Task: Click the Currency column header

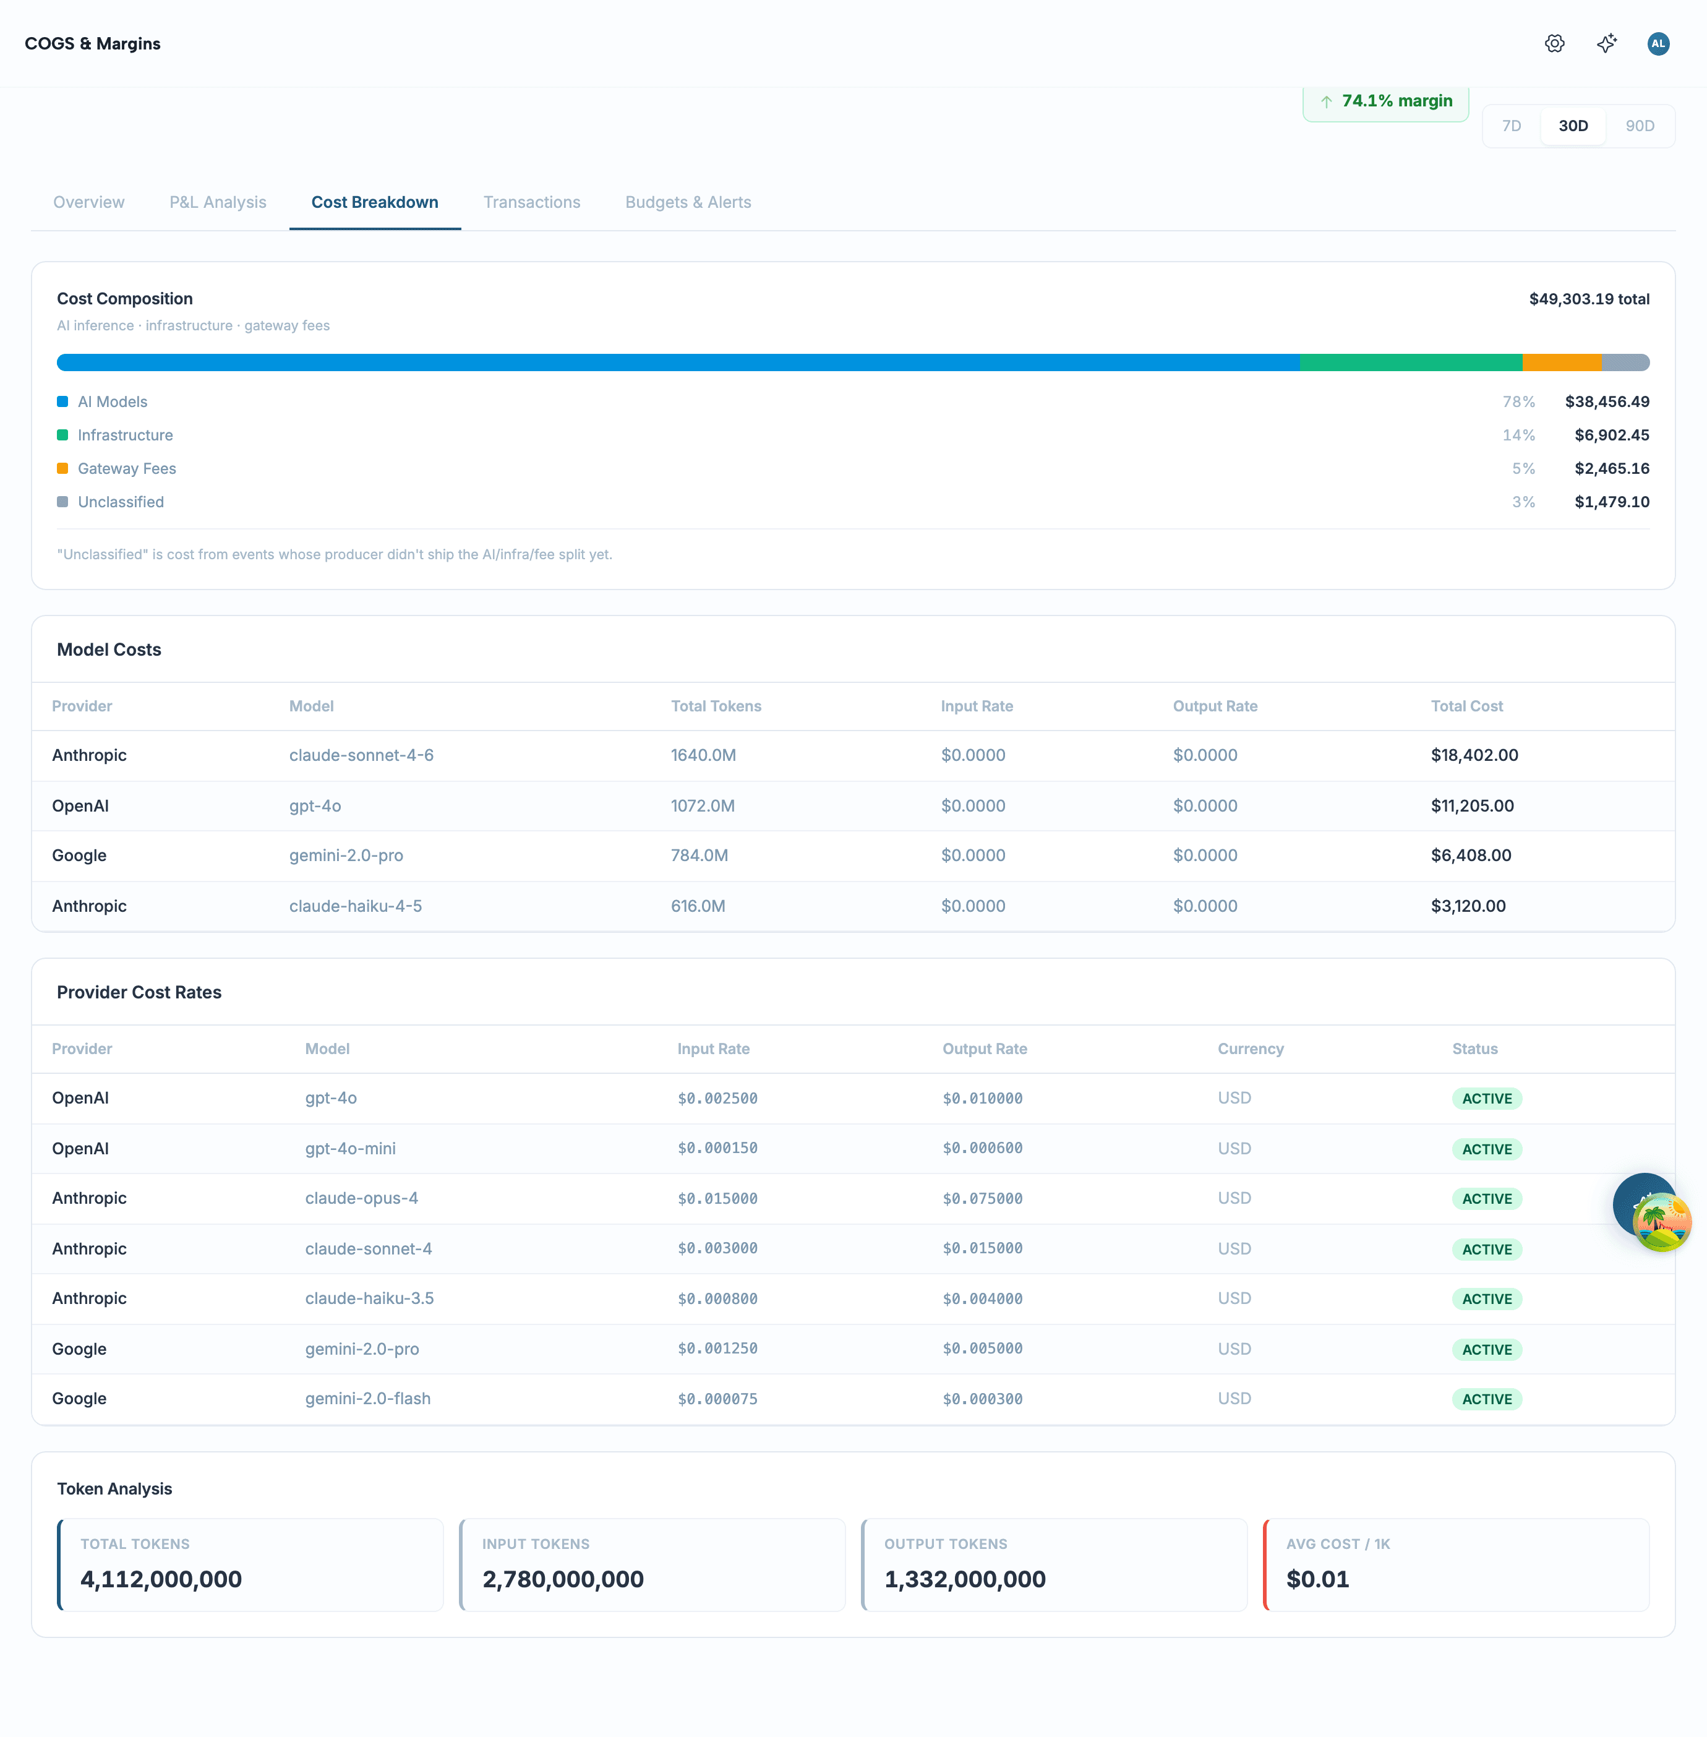Action: [x=1250, y=1049]
